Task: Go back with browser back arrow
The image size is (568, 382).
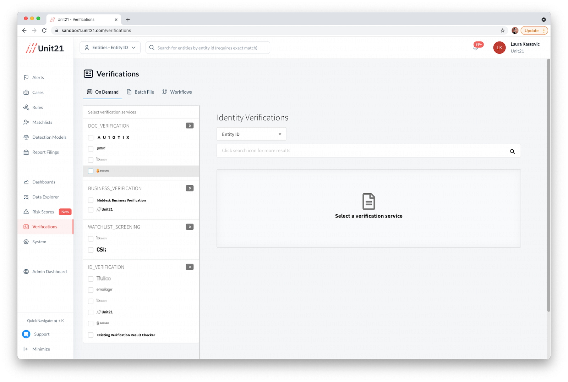Action: click(x=24, y=31)
